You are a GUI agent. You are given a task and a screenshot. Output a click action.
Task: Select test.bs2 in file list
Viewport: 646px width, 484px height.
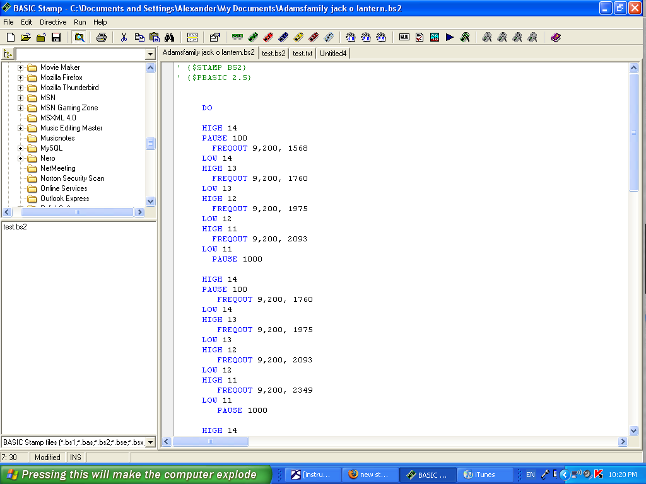pyautogui.click(x=15, y=227)
